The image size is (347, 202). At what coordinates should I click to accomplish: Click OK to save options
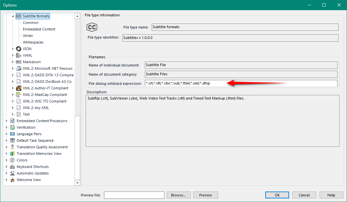tap(277, 195)
